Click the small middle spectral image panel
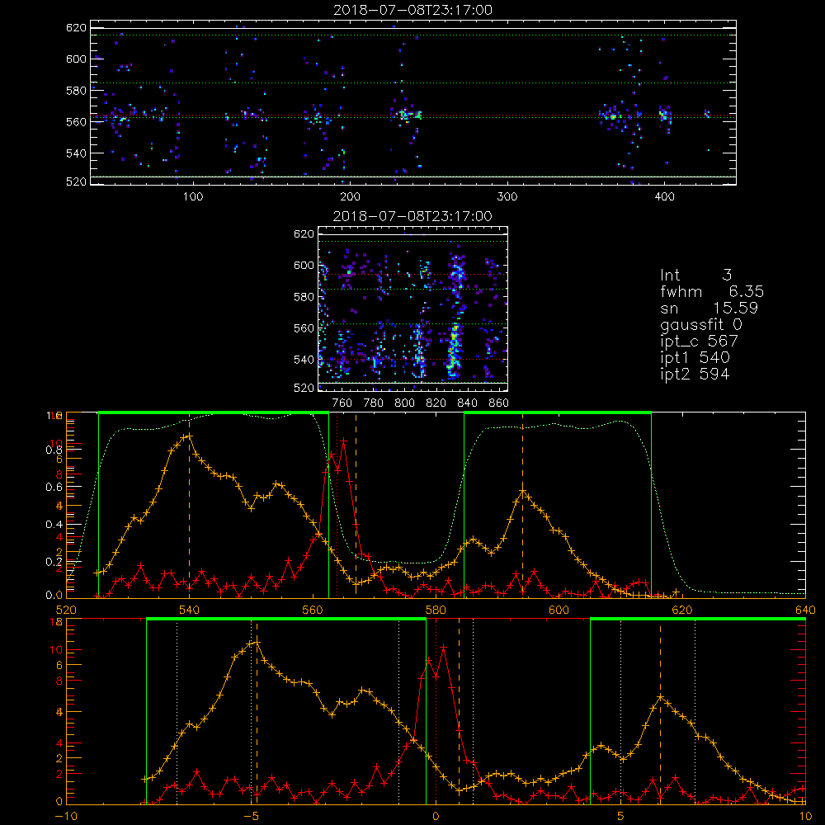 coord(412,309)
